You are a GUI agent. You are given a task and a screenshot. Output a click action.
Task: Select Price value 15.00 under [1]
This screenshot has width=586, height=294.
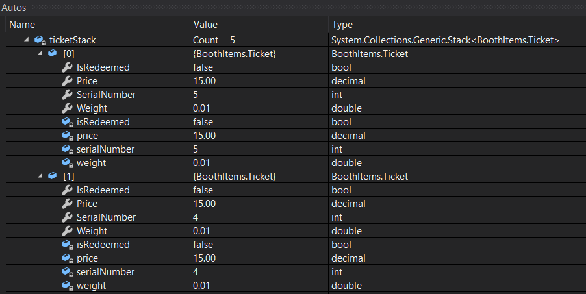(x=205, y=203)
